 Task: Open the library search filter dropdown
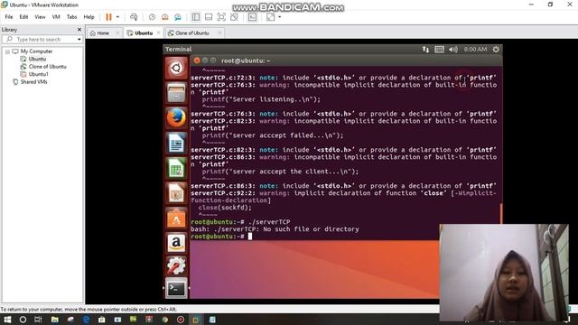[x=79, y=39]
